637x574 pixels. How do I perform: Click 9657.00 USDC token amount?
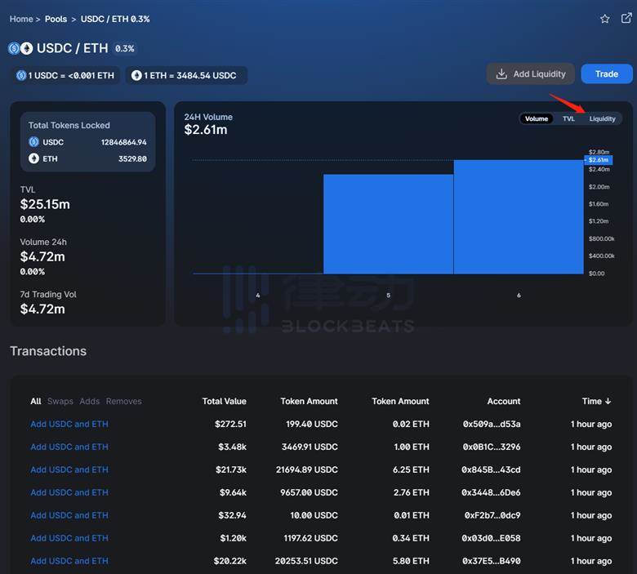[309, 492]
